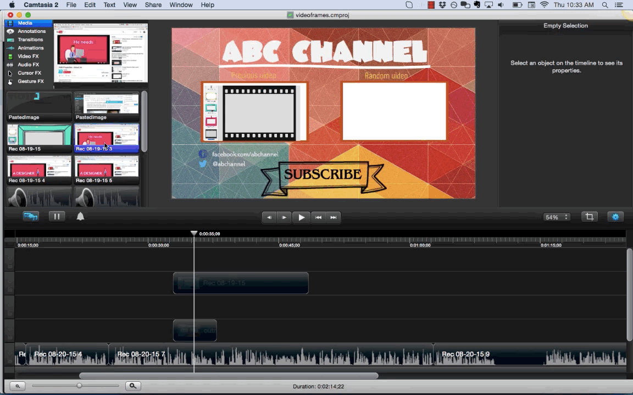The width and height of the screenshot is (633, 395).
Task: Open the Annotations panel
Action: point(31,31)
